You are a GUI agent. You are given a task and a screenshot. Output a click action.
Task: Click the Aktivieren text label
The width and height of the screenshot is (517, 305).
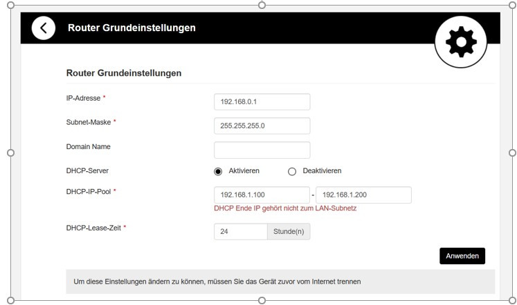point(244,171)
